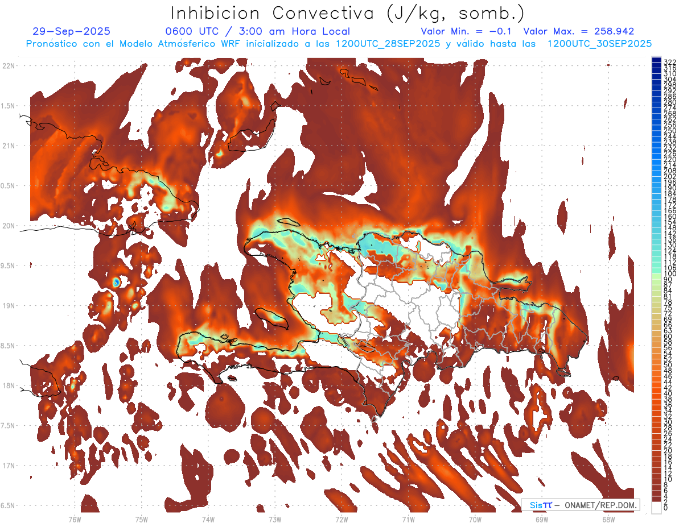
Task: Click the "70W" longitude label
Action: [475, 519]
